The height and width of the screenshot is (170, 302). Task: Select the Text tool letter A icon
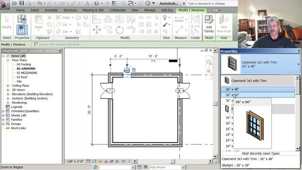(x=87, y=3)
